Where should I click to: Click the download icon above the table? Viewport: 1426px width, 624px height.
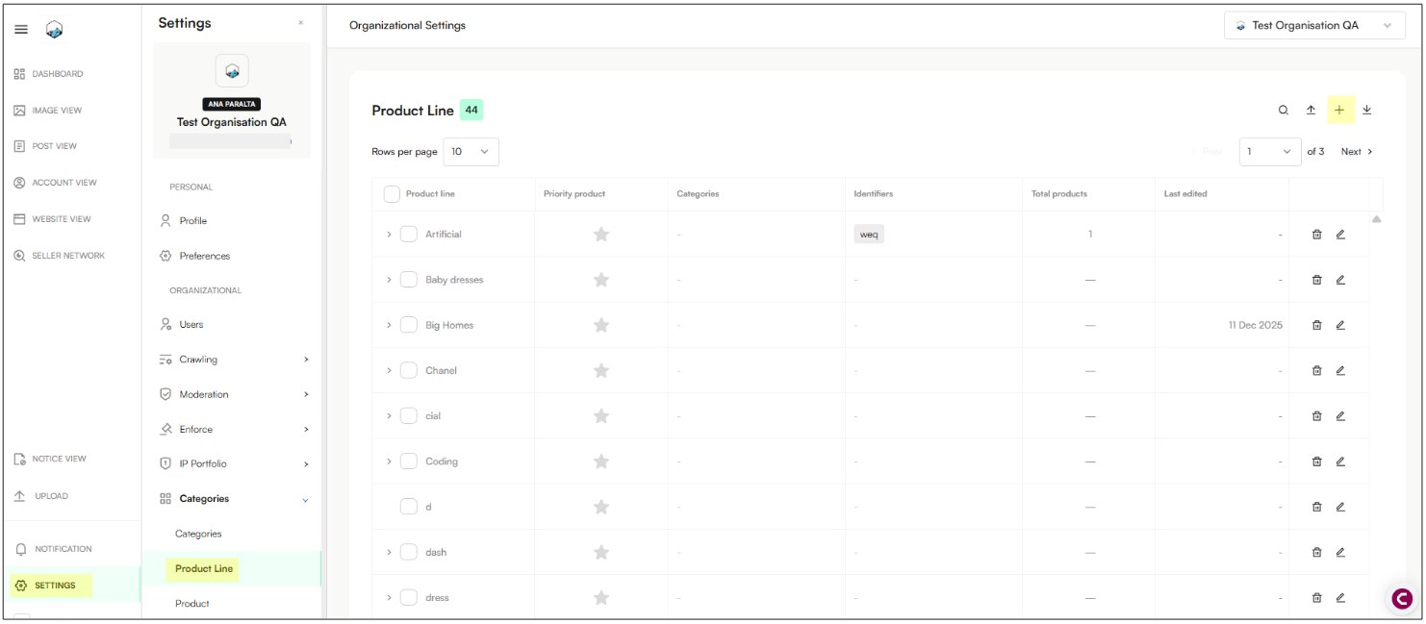(x=1366, y=111)
